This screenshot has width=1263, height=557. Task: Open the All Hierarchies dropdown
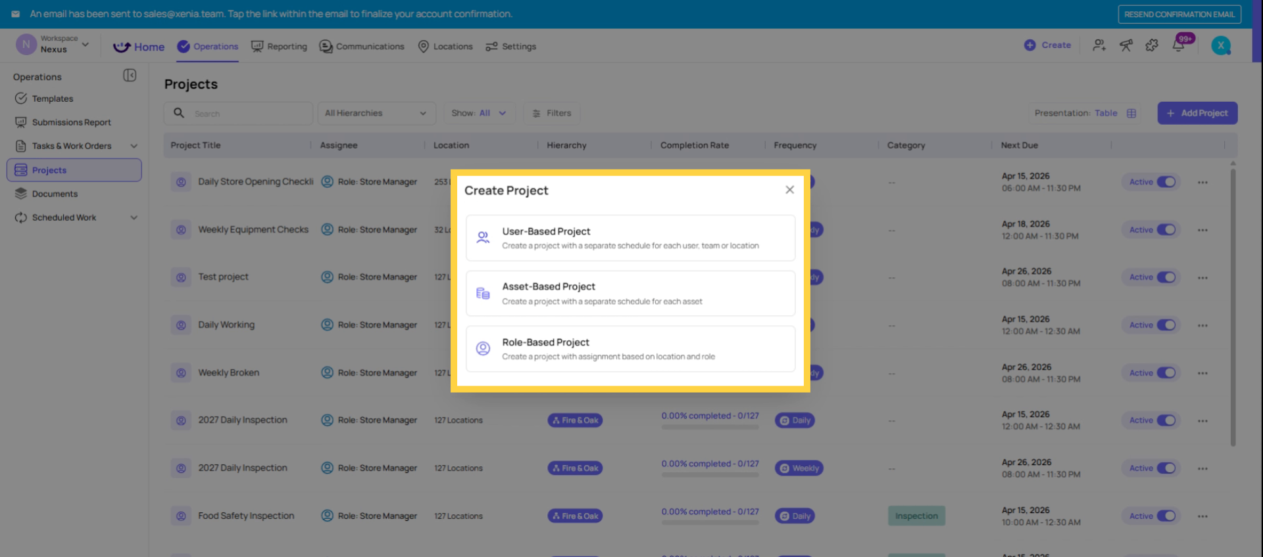coord(376,113)
